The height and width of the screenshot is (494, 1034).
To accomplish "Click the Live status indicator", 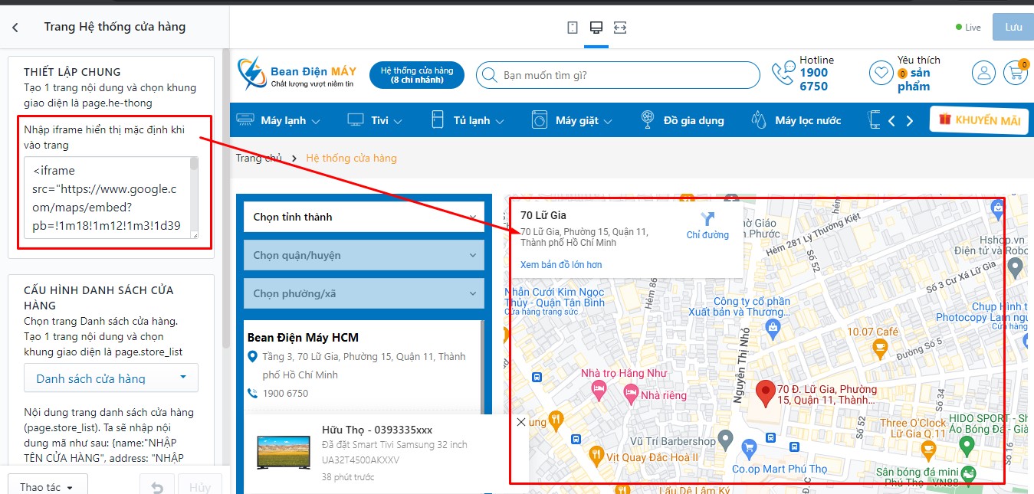I will click(x=968, y=27).
